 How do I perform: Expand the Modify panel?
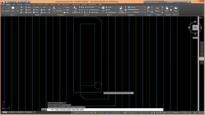pos(38,15)
